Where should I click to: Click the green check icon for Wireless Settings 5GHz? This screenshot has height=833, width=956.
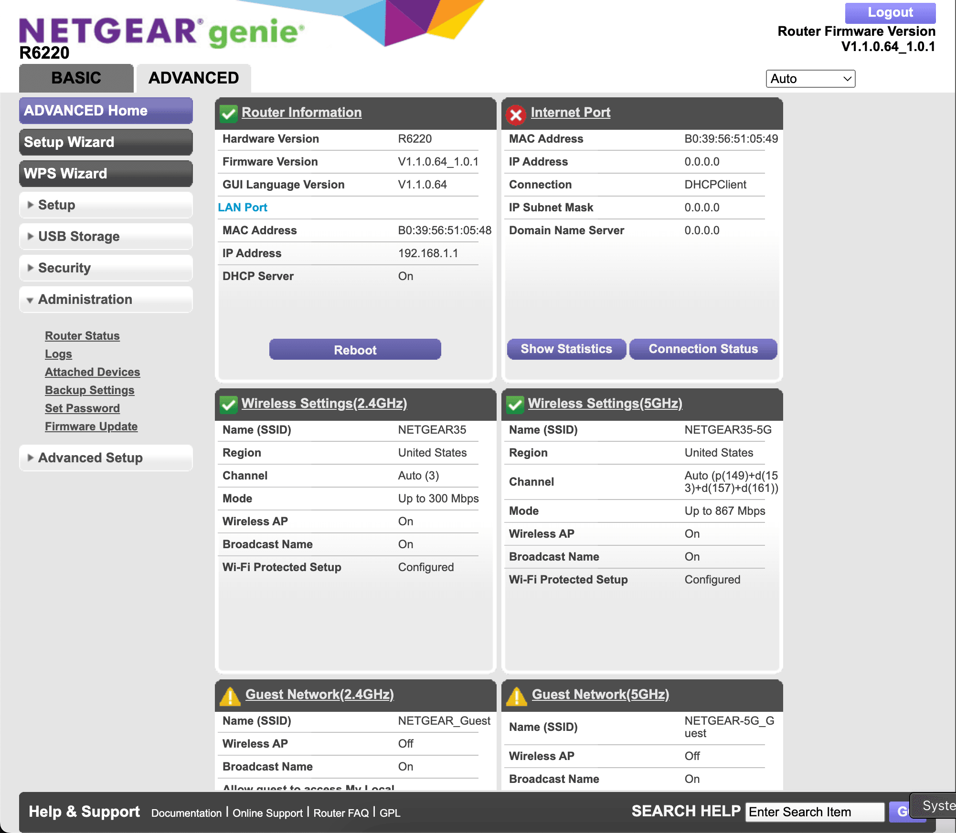coord(515,405)
